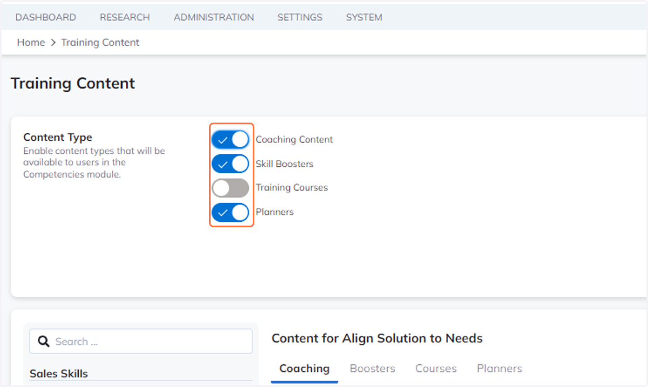
Task: Click the magnifying glass search icon
Action: click(x=43, y=342)
